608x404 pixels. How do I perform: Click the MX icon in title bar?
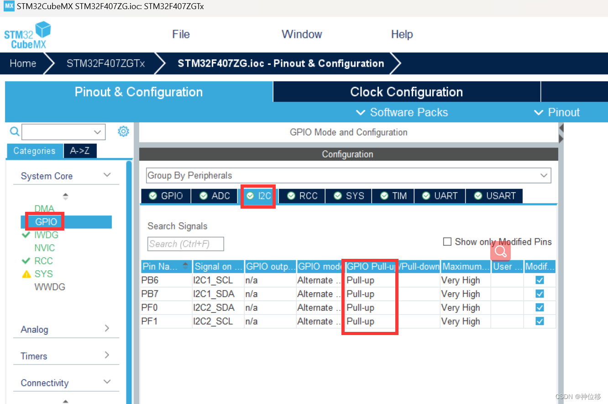[9, 7]
